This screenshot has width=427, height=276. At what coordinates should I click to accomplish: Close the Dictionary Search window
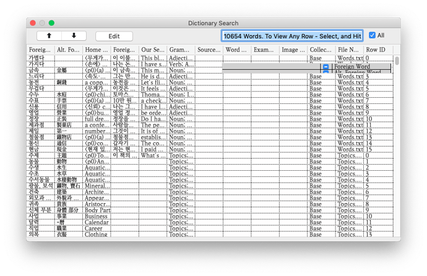pos(33,23)
